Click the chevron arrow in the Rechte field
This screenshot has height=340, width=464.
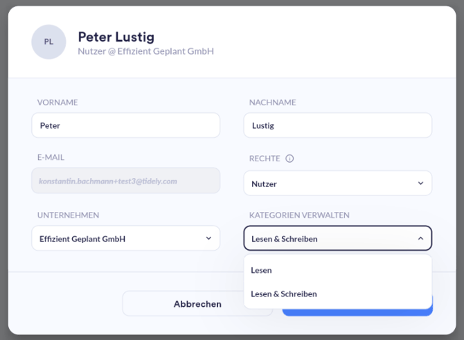point(420,184)
